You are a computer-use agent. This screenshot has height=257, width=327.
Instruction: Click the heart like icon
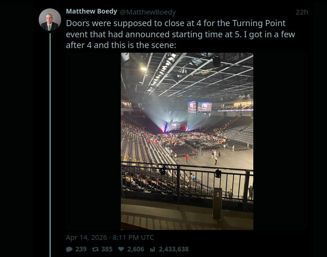121,249
